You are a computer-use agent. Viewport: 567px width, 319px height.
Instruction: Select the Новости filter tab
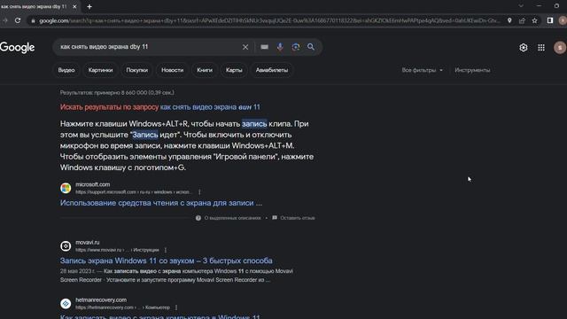point(173,70)
